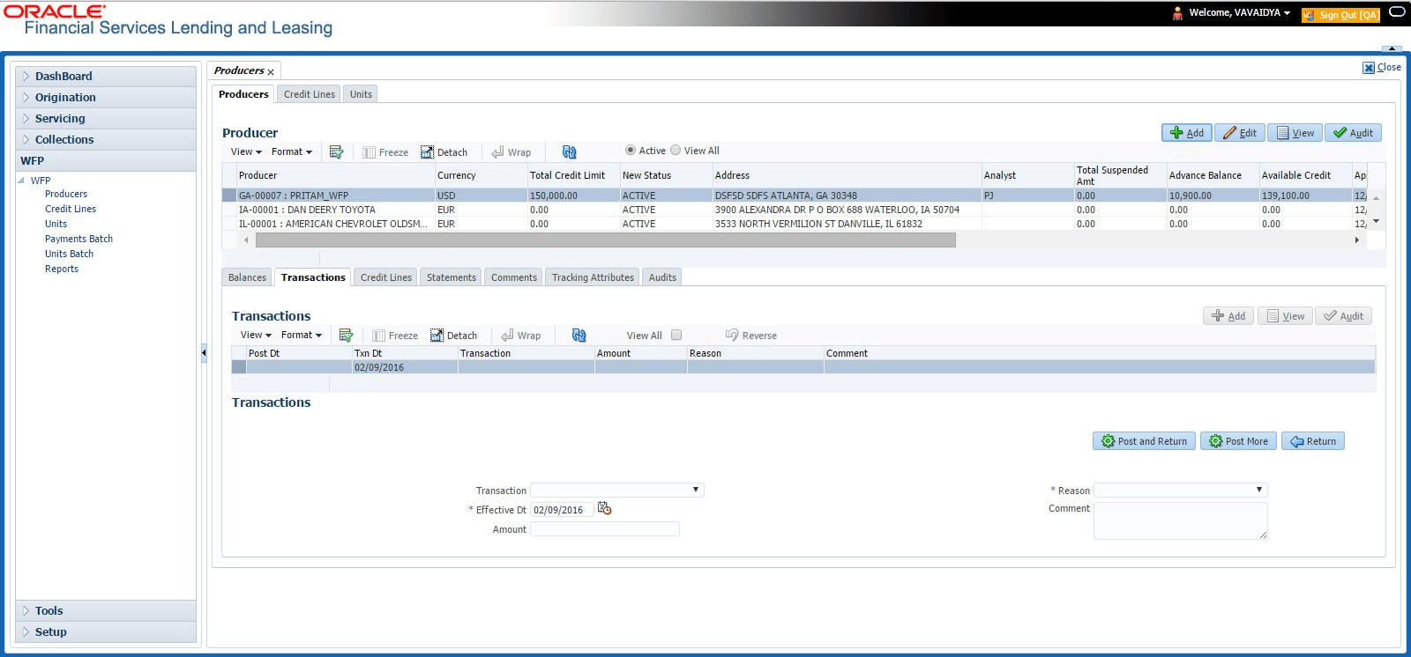Click Freeze in the Transactions toolbar
Image resolution: width=1411 pixels, height=657 pixels.
pos(395,336)
